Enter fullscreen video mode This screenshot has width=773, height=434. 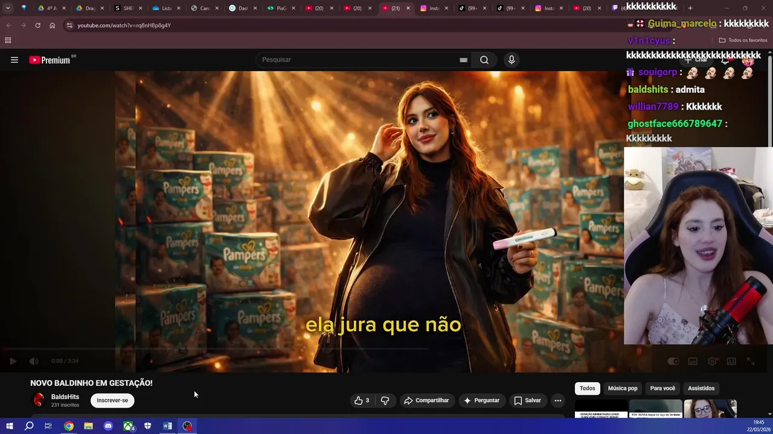[x=751, y=361]
